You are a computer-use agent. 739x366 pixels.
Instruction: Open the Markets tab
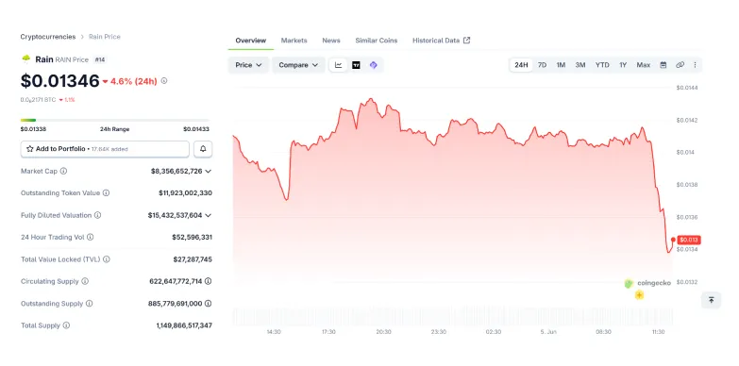pyautogui.click(x=294, y=41)
